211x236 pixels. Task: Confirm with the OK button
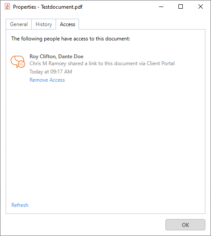click(x=185, y=225)
